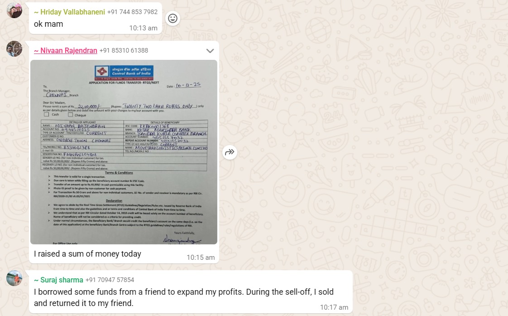Open the Central Bank RTGS form image

coord(124,152)
